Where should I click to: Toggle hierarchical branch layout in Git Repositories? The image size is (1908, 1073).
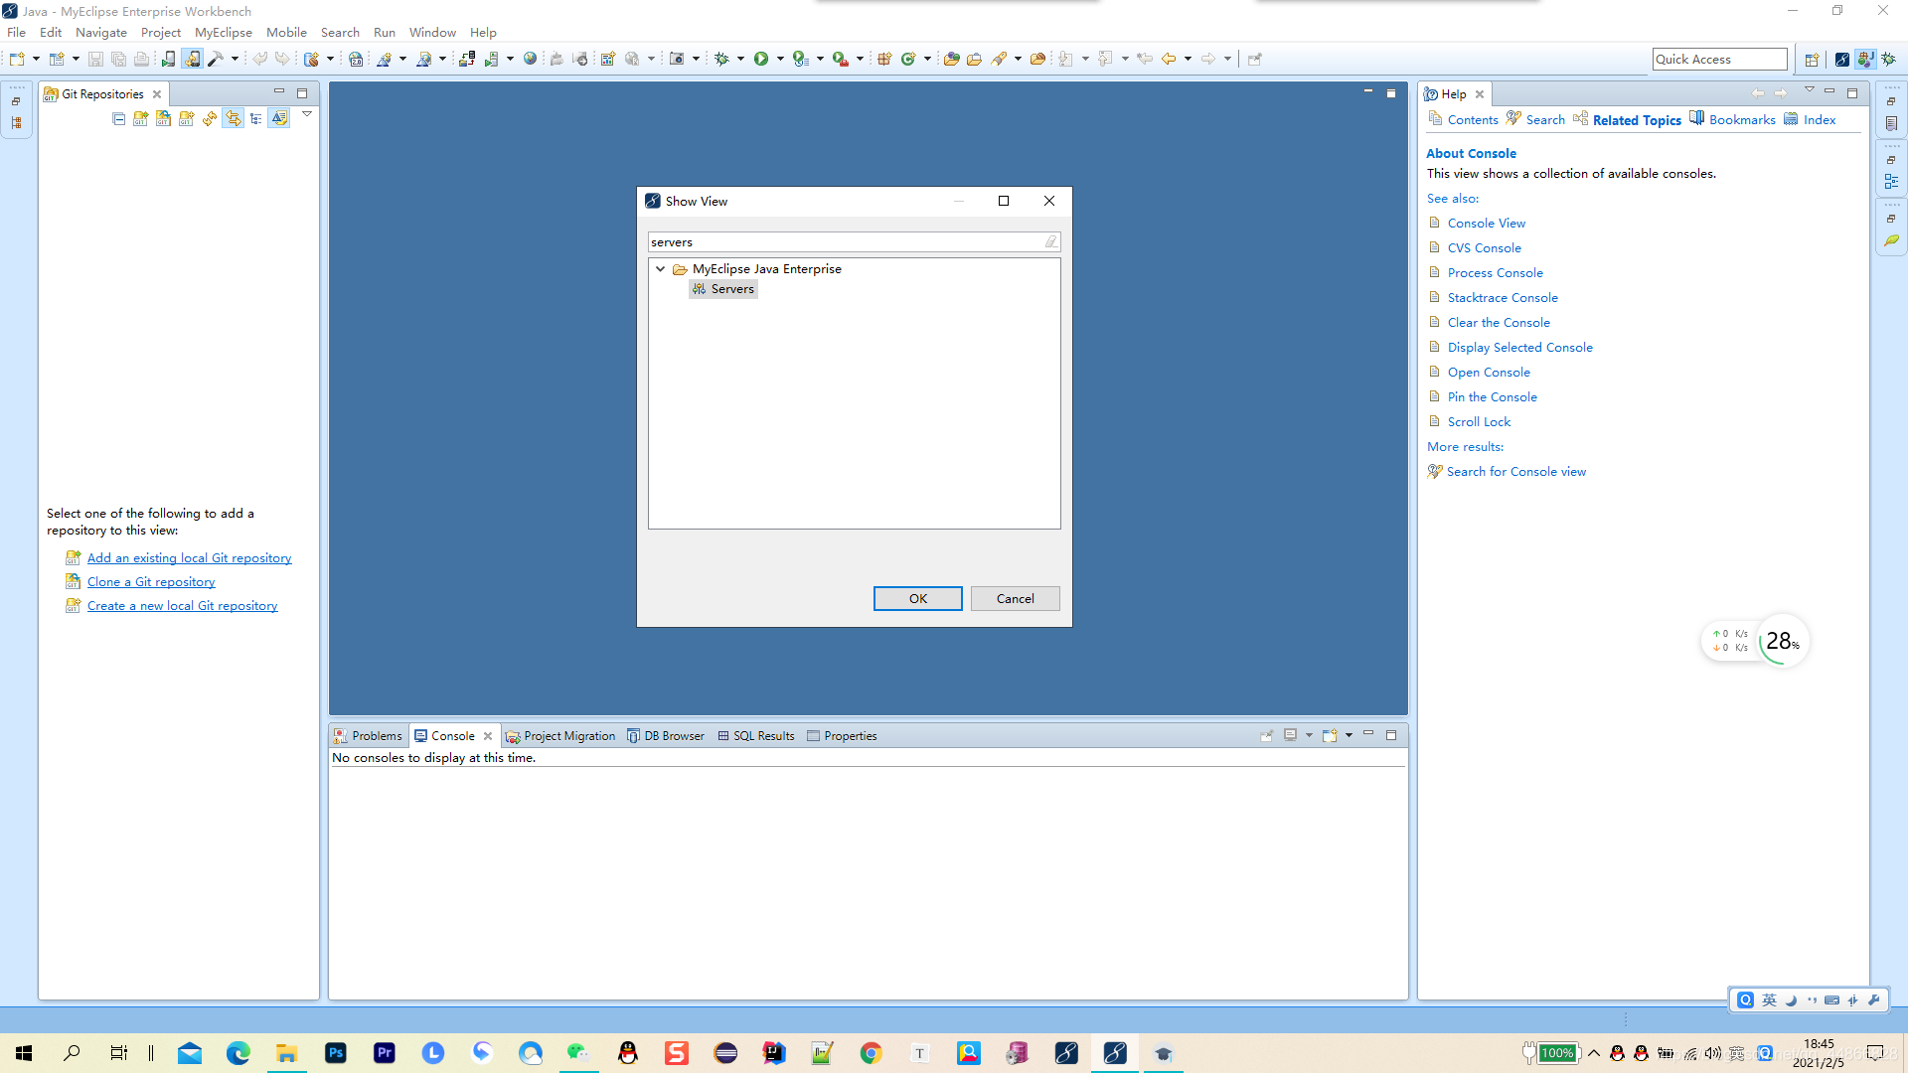coord(256,118)
